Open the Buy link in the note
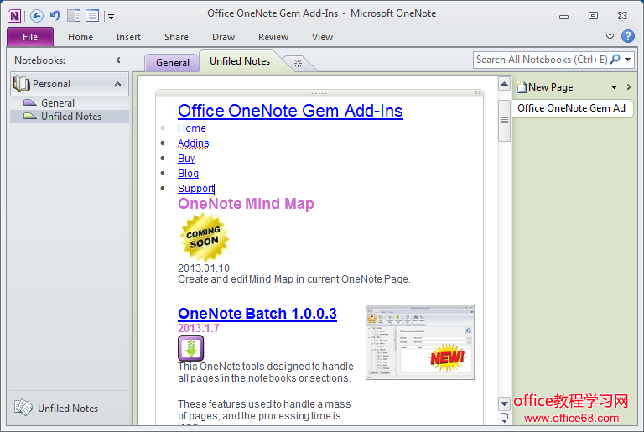The image size is (644, 432). click(186, 159)
